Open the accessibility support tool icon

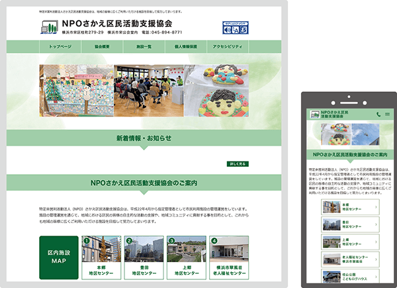click(236, 27)
